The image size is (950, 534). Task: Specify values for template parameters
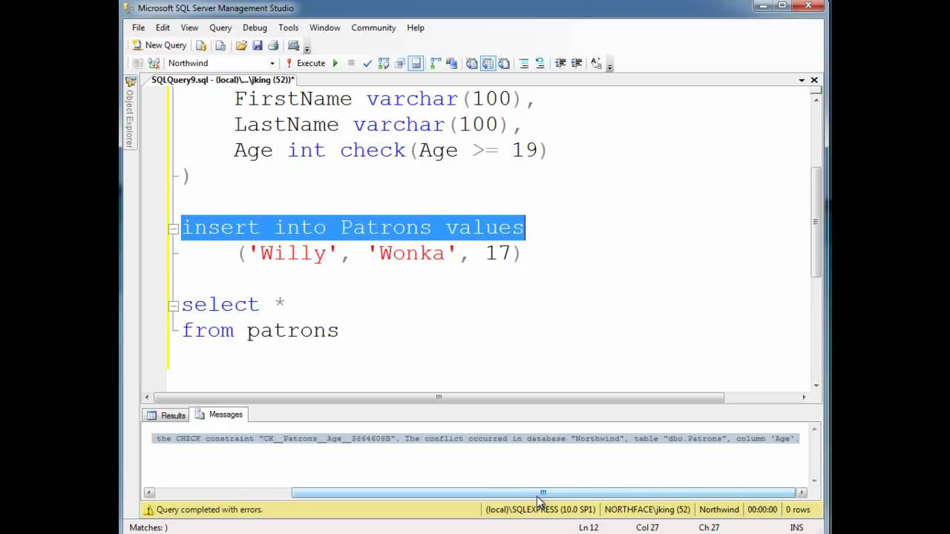point(596,64)
